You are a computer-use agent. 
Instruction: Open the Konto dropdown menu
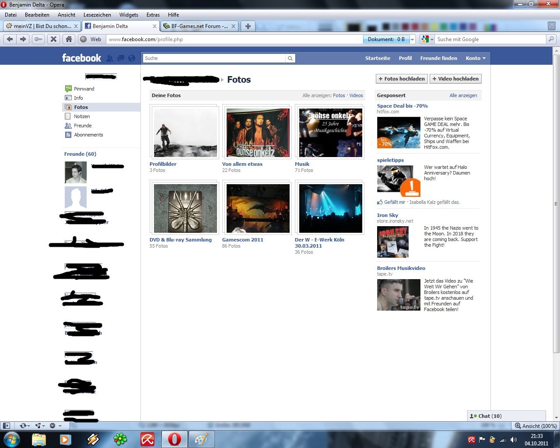pyautogui.click(x=476, y=58)
